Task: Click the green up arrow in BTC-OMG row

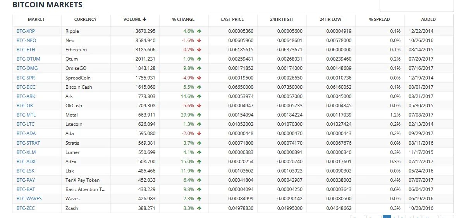Action: click(199, 68)
